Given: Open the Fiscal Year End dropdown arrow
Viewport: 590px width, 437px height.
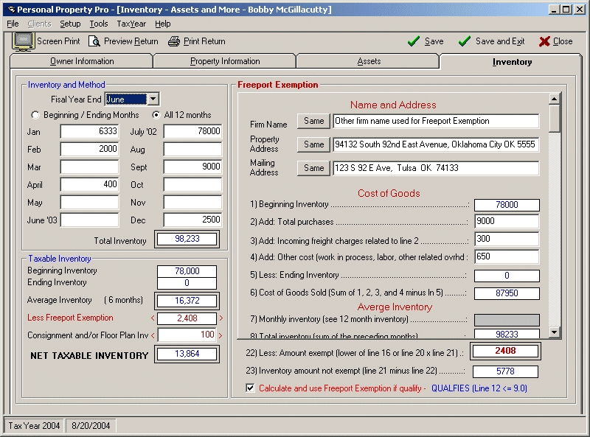Looking at the screenshot, I should tap(153, 99).
